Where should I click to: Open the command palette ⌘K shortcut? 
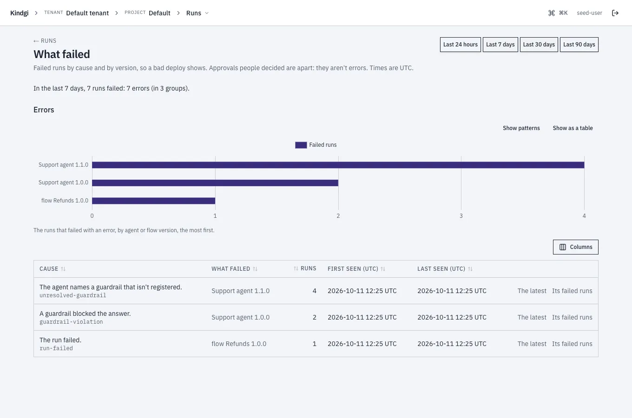tap(558, 13)
